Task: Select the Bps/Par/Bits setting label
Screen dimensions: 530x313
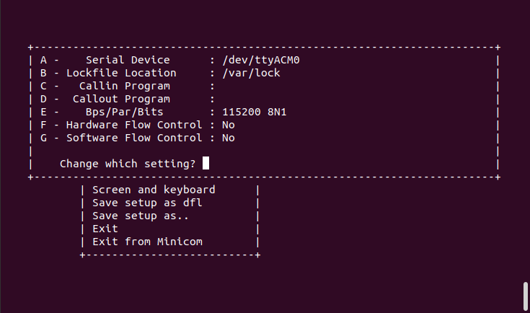Action: click(124, 112)
